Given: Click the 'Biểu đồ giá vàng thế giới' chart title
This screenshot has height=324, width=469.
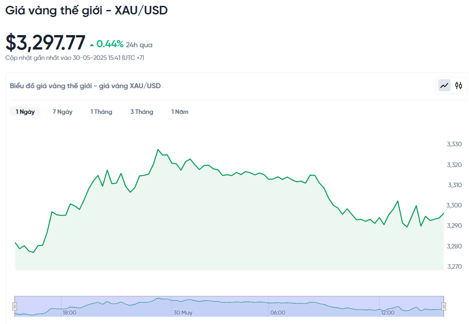Looking at the screenshot, I should point(85,85).
